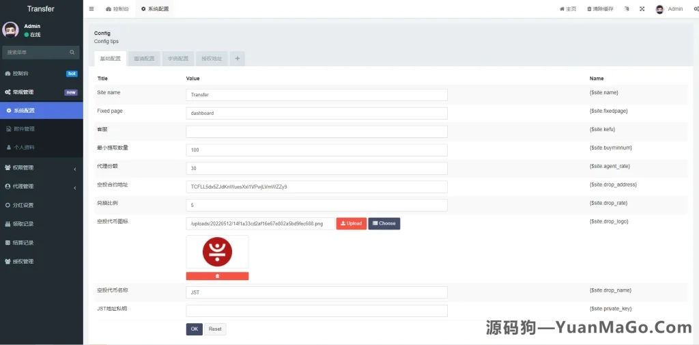The height and width of the screenshot is (345, 699).
Task: Go to 主页 home link
Action: [x=568, y=9]
